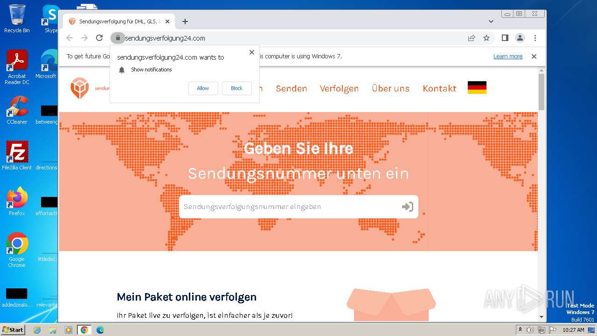
Task: Open Edge icon in taskbar
Action: coord(100,330)
